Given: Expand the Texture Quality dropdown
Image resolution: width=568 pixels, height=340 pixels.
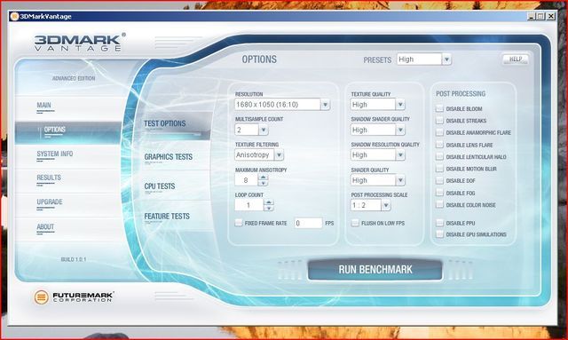Looking at the screenshot, I should coord(400,105).
